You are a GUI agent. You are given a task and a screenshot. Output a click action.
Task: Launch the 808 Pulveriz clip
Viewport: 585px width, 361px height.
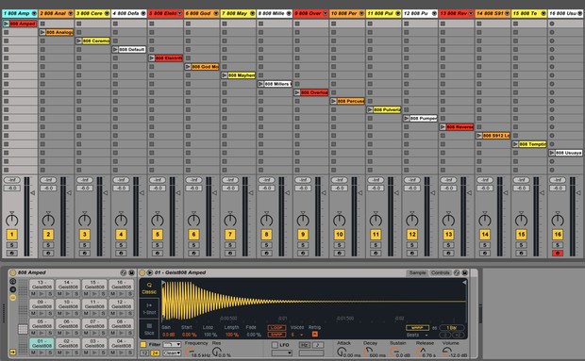coord(370,109)
